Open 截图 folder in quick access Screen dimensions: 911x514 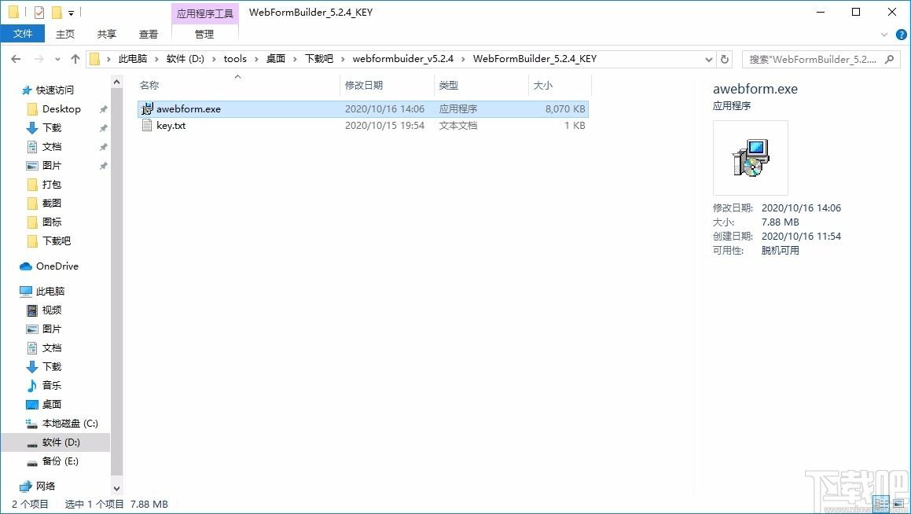click(x=51, y=204)
